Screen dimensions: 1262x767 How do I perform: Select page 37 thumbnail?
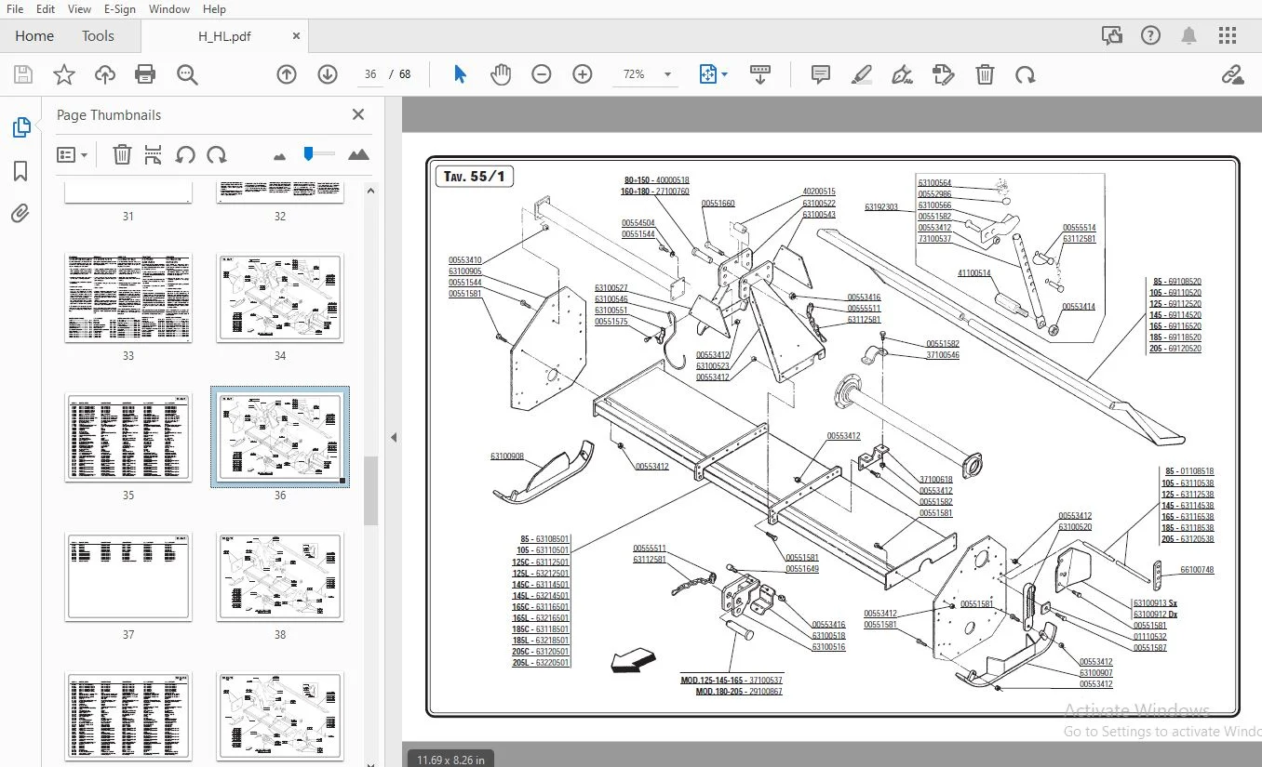click(x=128, y=576)
